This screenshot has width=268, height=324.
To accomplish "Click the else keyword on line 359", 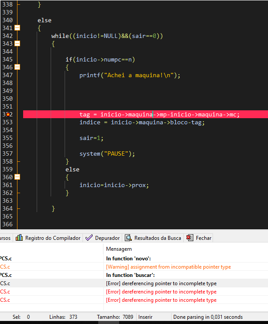I will [72, 170].
